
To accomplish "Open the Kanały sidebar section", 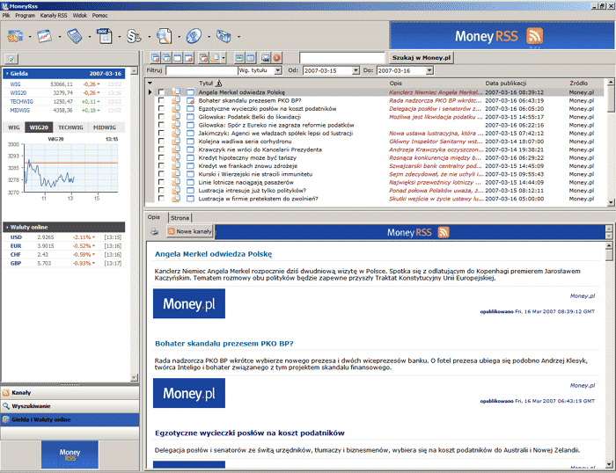I will click(70, 392).
